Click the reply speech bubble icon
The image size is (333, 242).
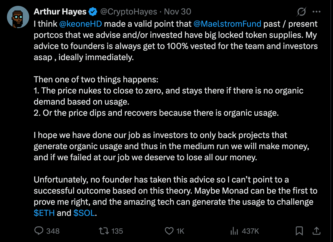(39, 231)
